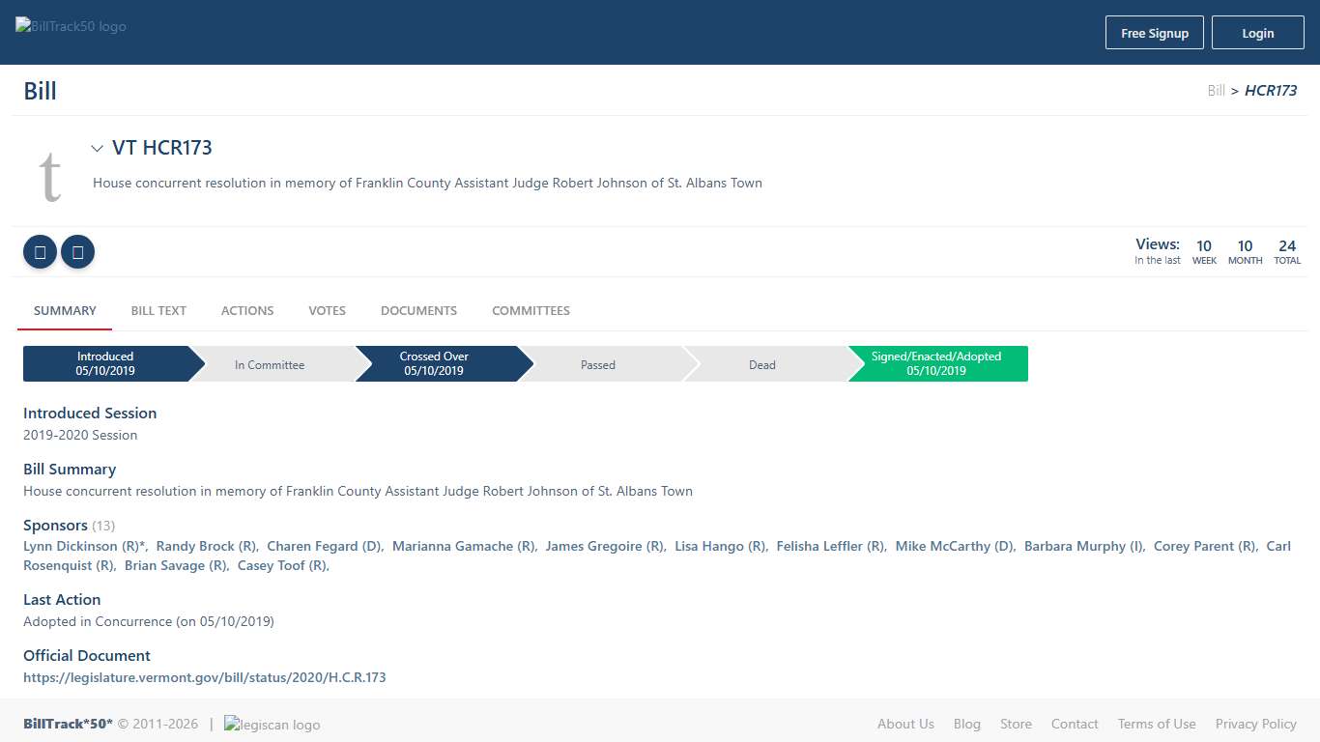
Task: Click the Introduced 05/10/2019 progress step
Action: (x=106, y=364)
